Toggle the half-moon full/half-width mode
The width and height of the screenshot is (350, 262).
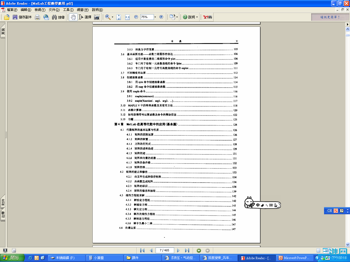click(262, 205)
